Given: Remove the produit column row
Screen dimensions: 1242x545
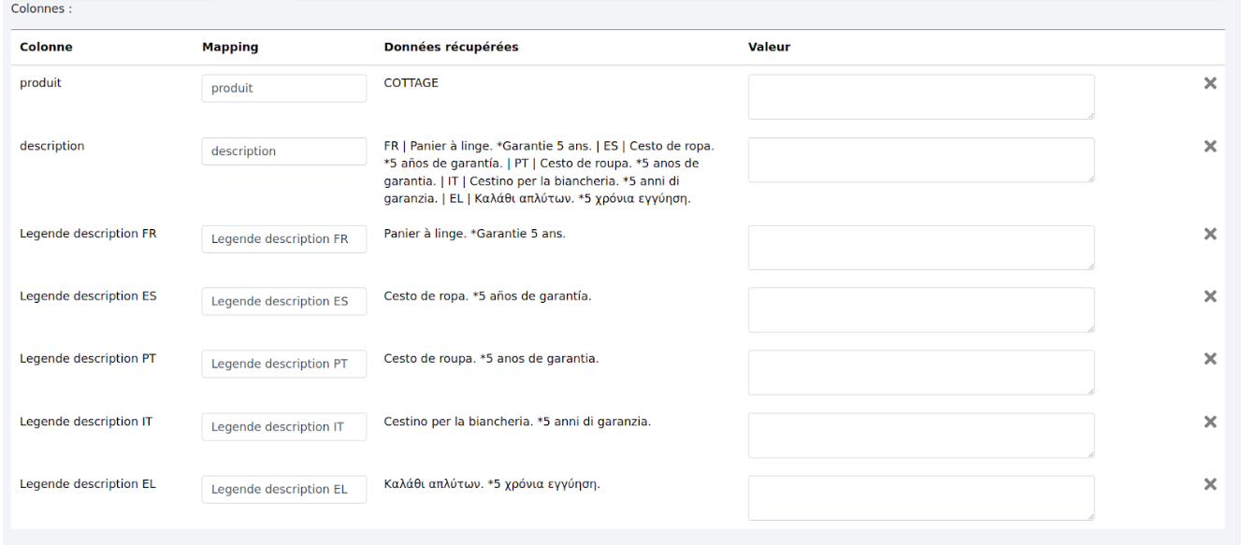Looking at the screenshot, I should [1209, 83].
